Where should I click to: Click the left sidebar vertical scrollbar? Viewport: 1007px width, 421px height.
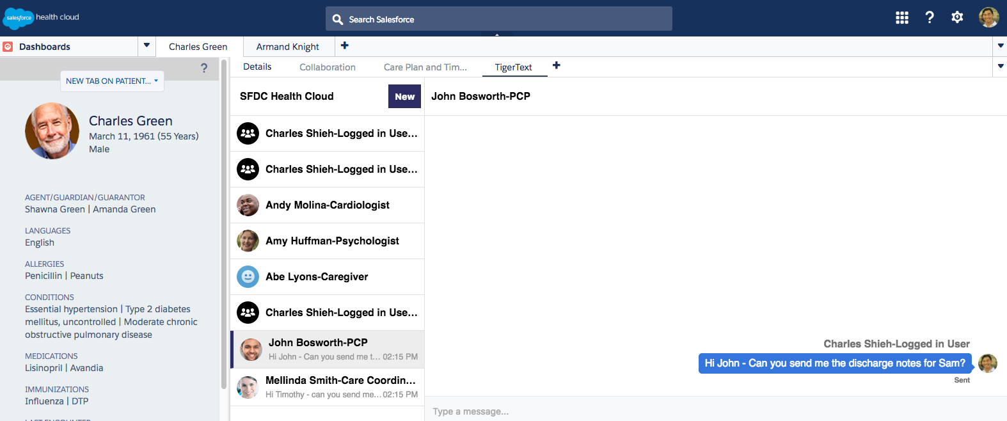(x=223, y=224)
